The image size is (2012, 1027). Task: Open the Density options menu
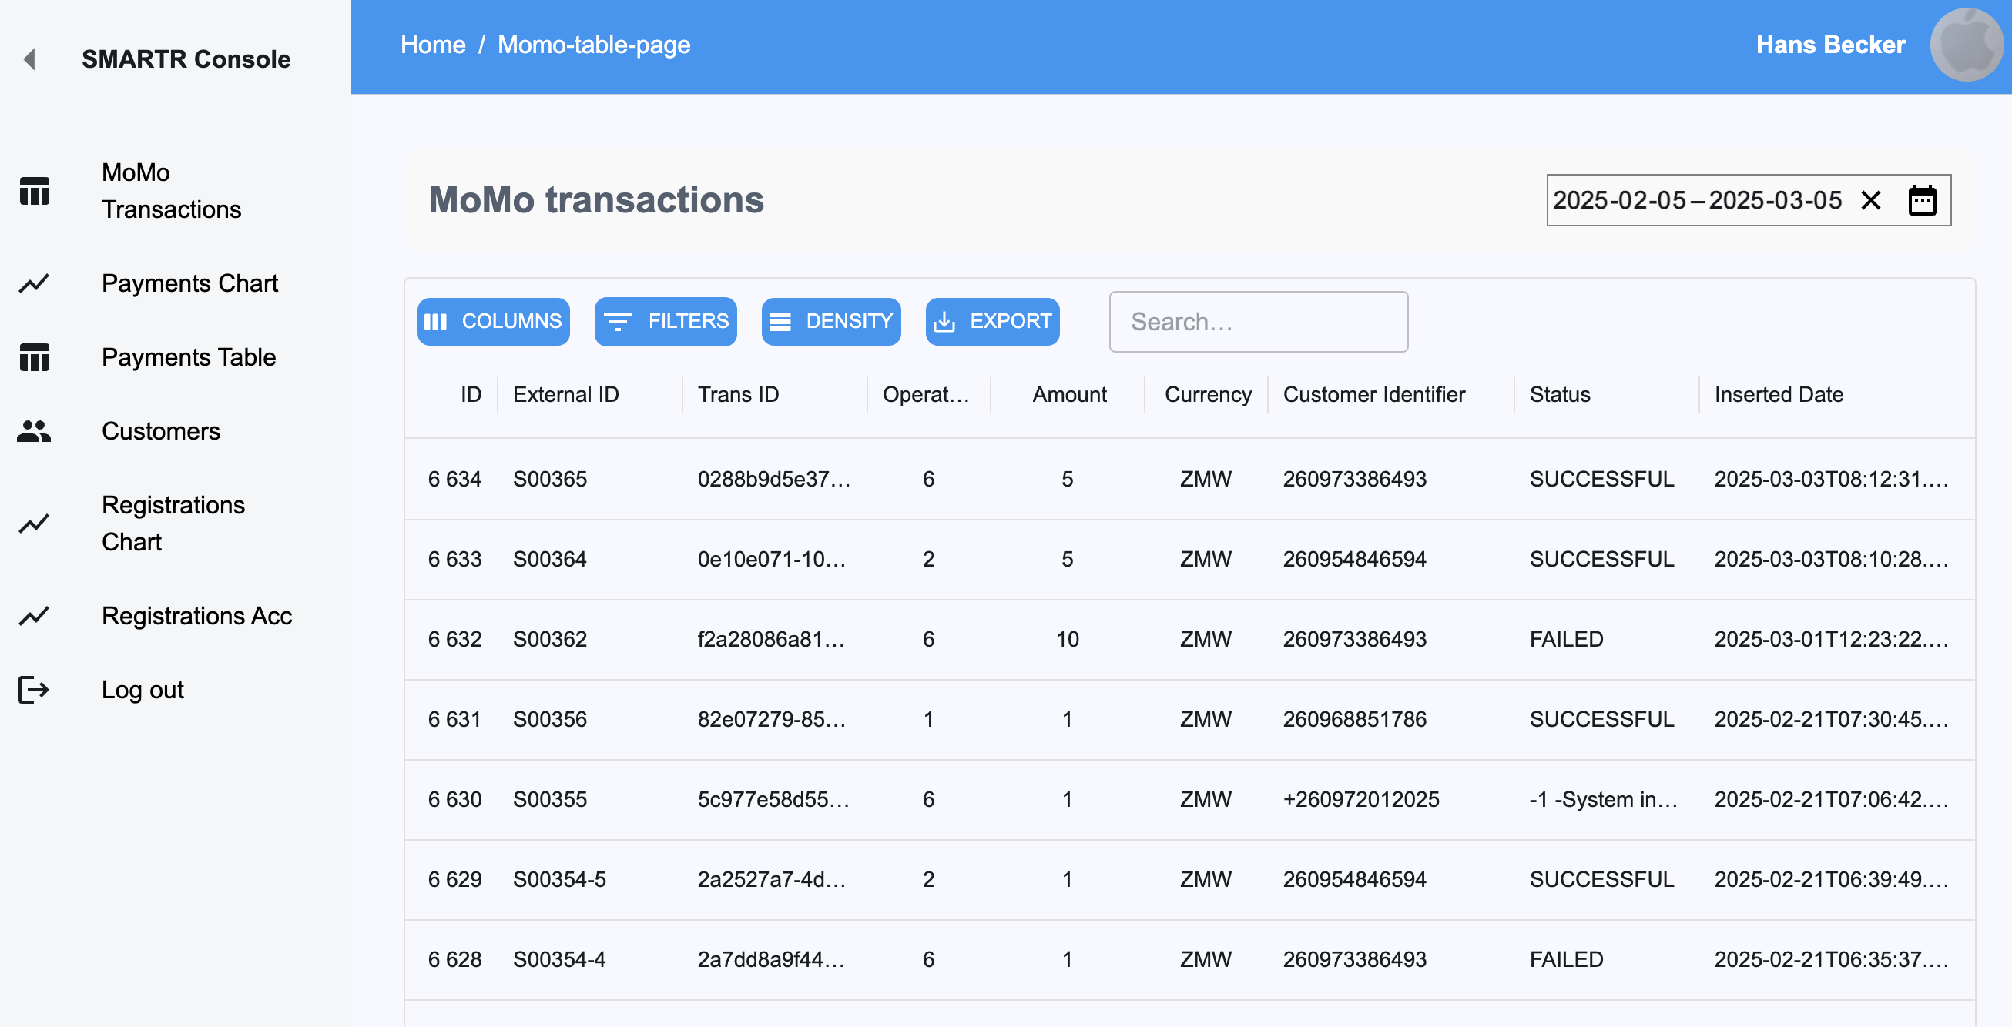[x=831, y=322]
